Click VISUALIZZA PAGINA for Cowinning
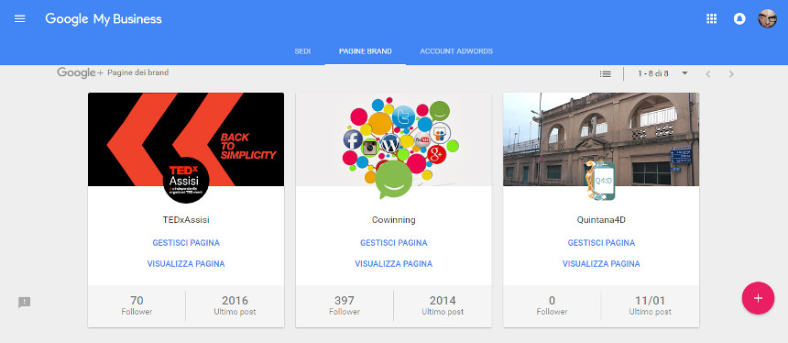This screenshot has height=343, width=788. [393, 263]
